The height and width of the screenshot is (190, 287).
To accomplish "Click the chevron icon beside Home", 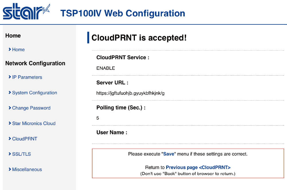I will [x=10, y=50].
